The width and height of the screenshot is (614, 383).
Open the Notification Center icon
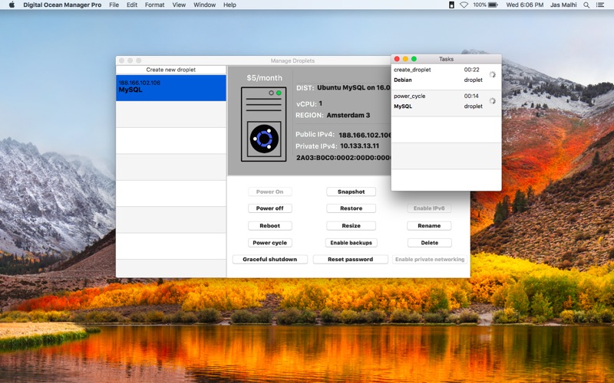600,5
